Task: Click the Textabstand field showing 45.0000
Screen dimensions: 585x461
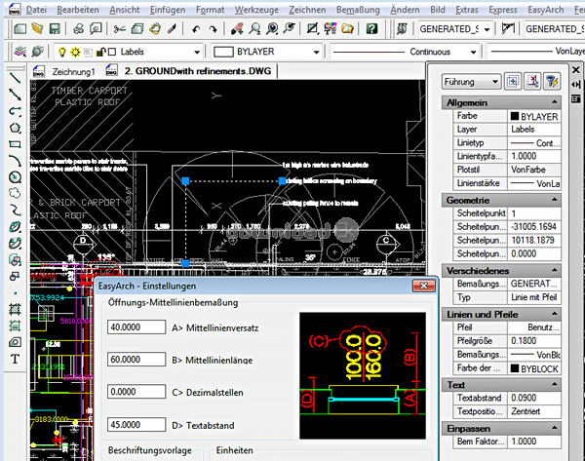Action: click(136, 424)
